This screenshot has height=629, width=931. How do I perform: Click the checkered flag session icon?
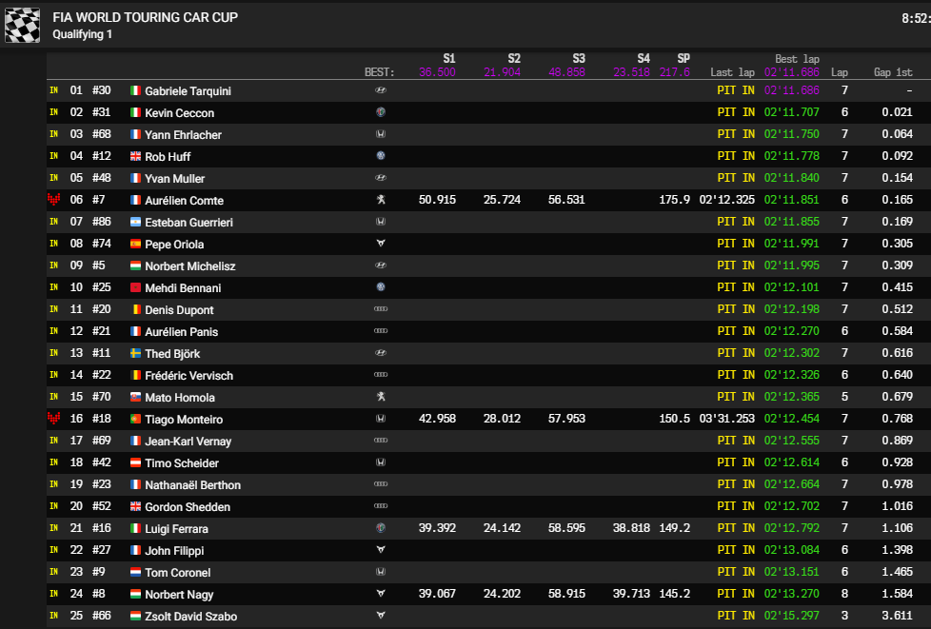pyautogui.click(x=22, y=25)
